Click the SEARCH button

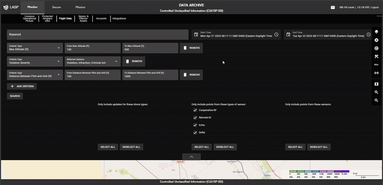[15, 96]
